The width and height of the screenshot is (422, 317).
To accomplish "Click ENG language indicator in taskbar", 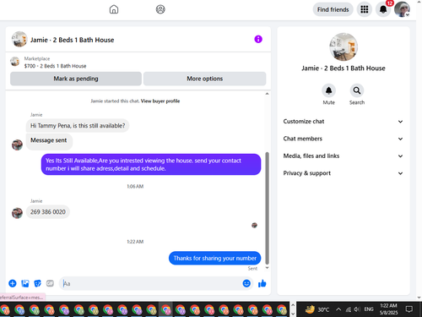I will 369,309.
